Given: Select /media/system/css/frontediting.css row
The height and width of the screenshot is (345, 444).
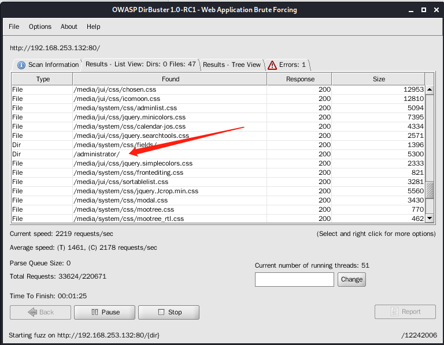Looking at the screenshot, I should tap(218, 172).
